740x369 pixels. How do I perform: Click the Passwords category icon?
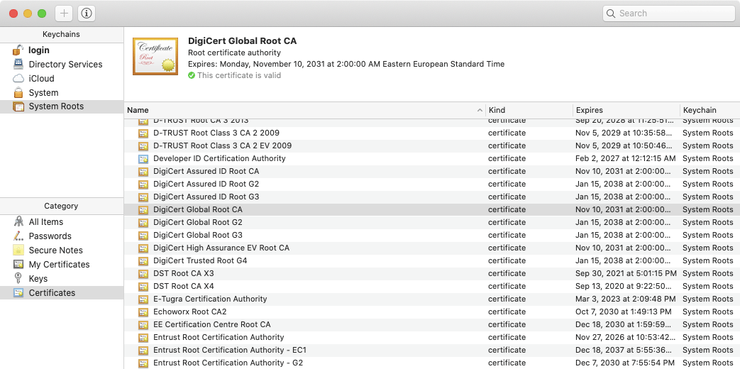point(18,236)
